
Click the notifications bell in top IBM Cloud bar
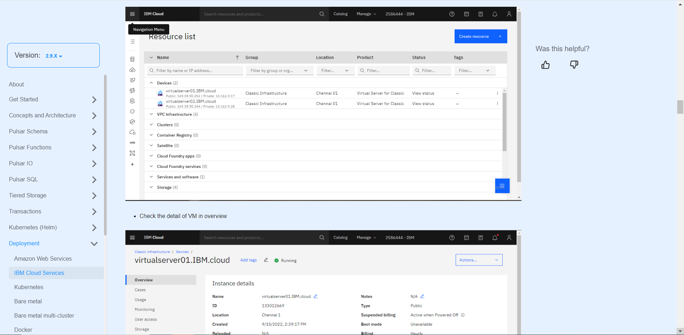tap(495, 14)
